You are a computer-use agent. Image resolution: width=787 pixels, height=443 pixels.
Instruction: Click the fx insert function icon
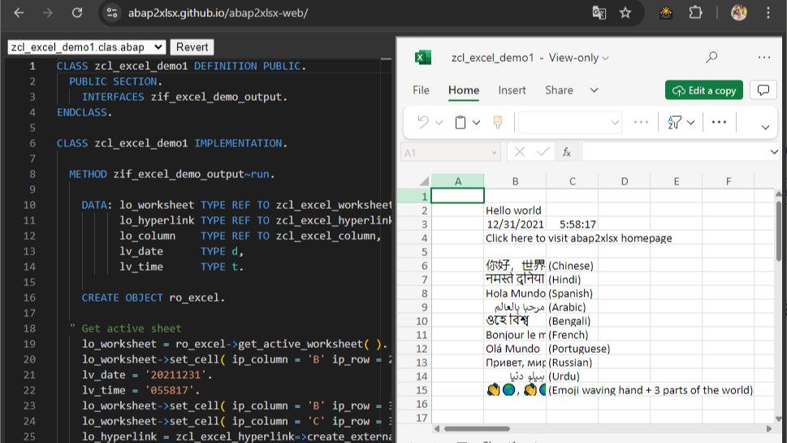point(567,152)
